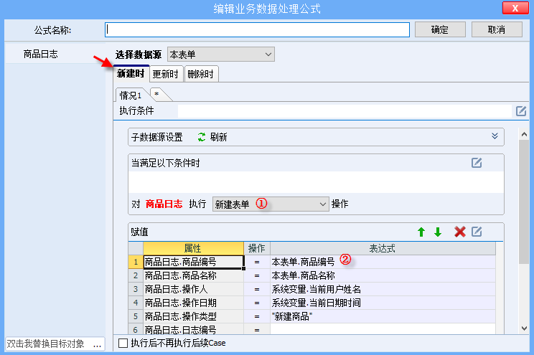Click the ... button beside 双击我替换目标对象
Image resolution: width=534 pixels, height=355 pixels.
click(x=98, y=344)
